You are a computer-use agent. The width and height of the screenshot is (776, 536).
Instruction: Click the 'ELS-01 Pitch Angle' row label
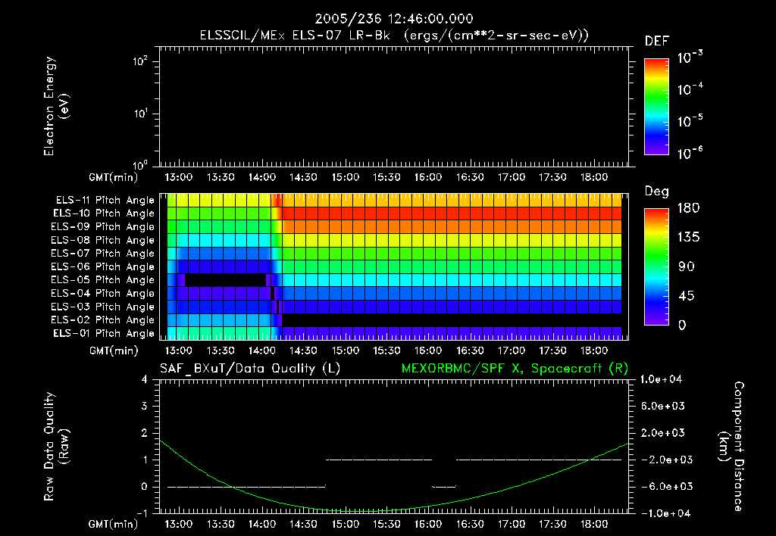point(104,333)
